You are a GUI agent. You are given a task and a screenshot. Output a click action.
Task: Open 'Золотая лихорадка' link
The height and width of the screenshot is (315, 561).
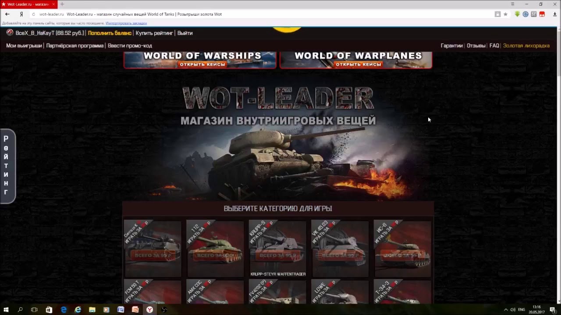point(526,45)
